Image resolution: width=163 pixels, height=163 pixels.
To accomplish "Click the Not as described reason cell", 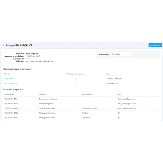I will pyautogui.click(x=112, y=83).
